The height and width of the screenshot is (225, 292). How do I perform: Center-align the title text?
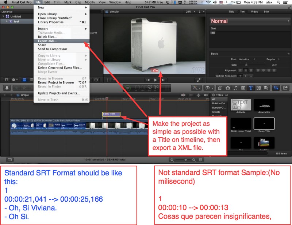(246, 70)
